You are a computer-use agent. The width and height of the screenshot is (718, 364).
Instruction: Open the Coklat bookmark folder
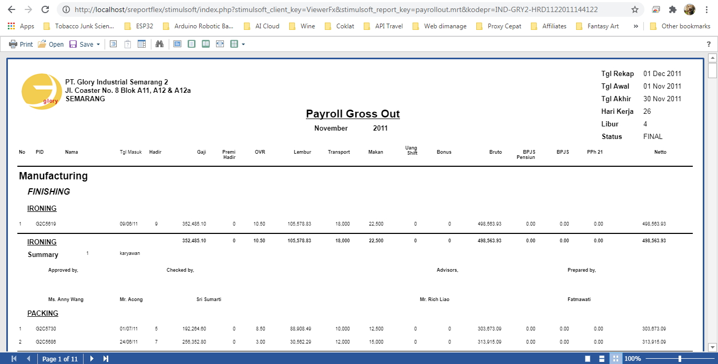point(340,26)
